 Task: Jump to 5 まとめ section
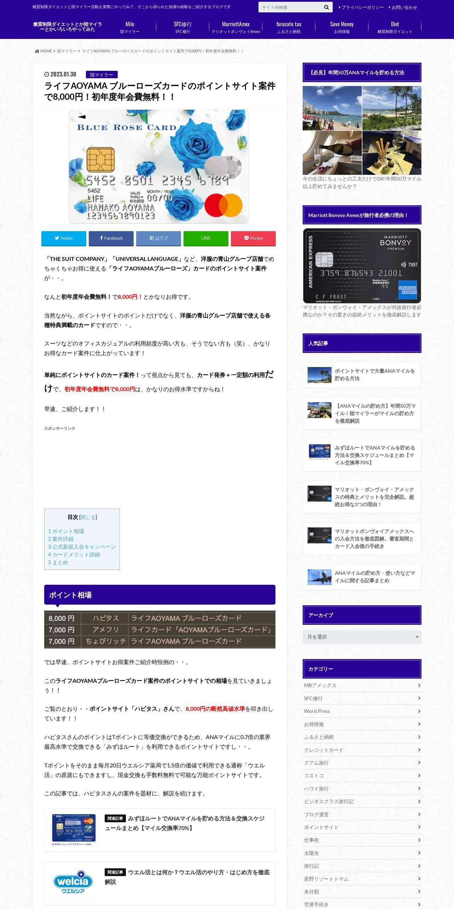coord(58,562)
